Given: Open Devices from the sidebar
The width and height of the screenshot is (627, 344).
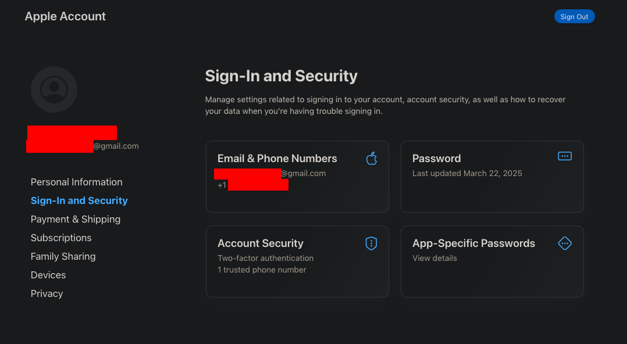Looking at the screenshot, I should [x=48, y=275].
